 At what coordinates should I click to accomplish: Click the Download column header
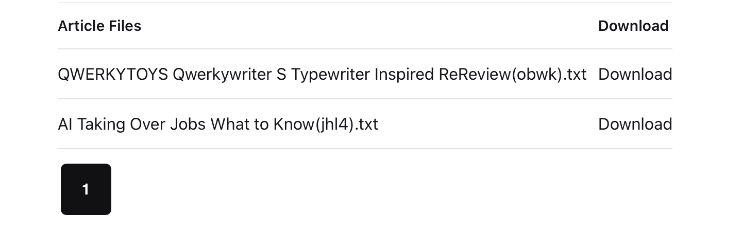tap(633, 26)
